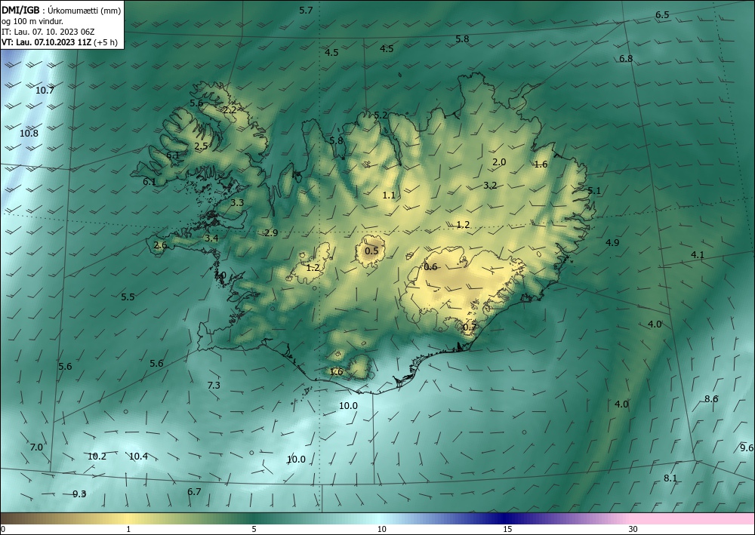This screenshot has width=755, height=535.
Task: Click the 2.2 value in the Westfjords
Action: tap(230, 109)
